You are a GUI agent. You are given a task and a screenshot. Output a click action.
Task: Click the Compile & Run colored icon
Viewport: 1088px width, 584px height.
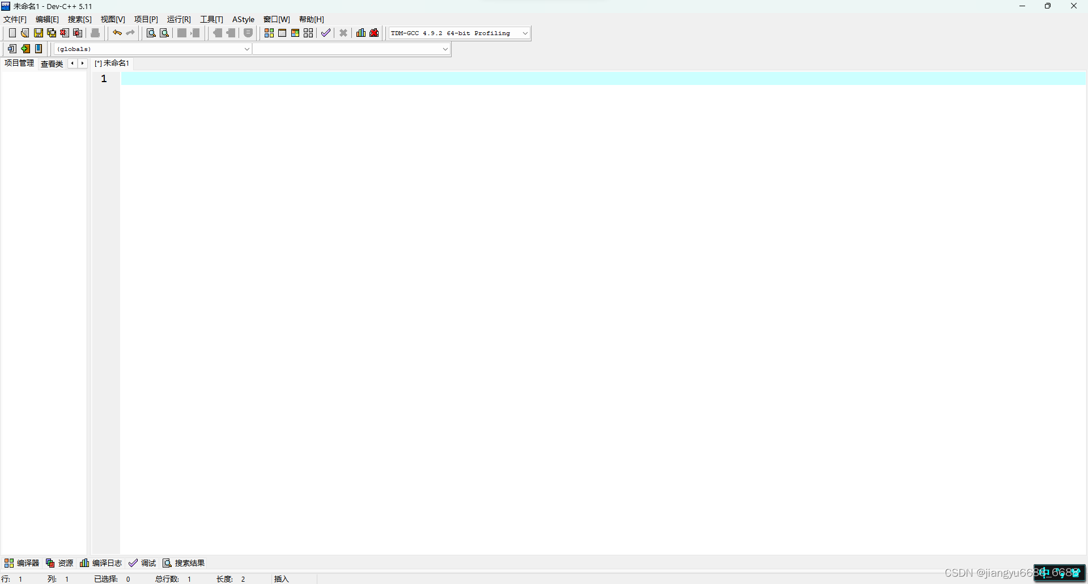tap(295, 33)
